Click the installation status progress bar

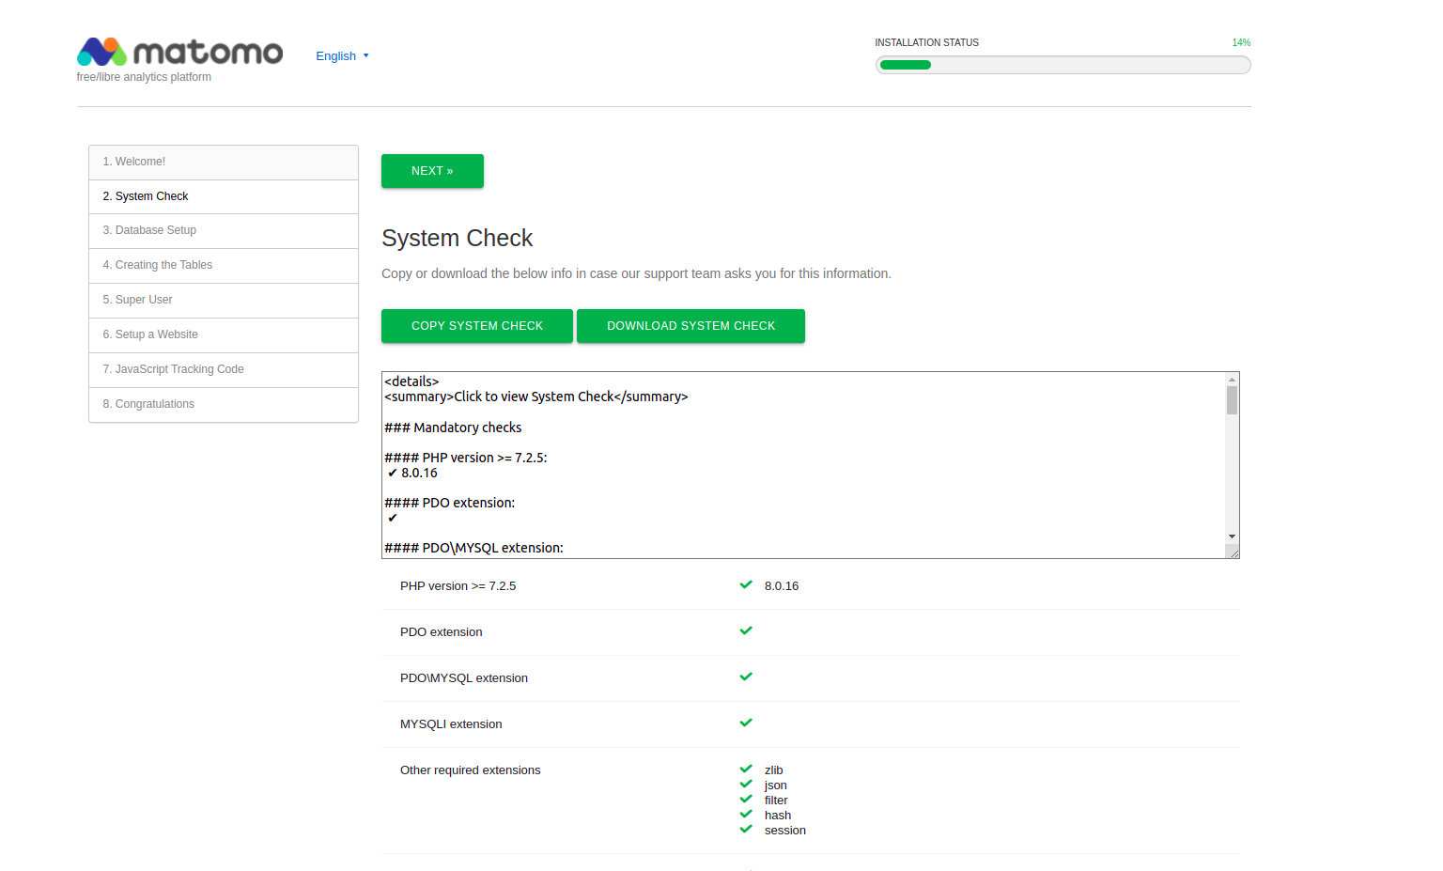(x=1063, y=64)
